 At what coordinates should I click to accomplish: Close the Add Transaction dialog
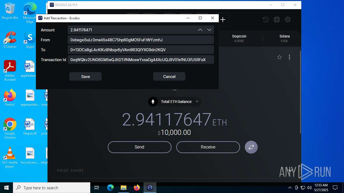click(213, 18)
